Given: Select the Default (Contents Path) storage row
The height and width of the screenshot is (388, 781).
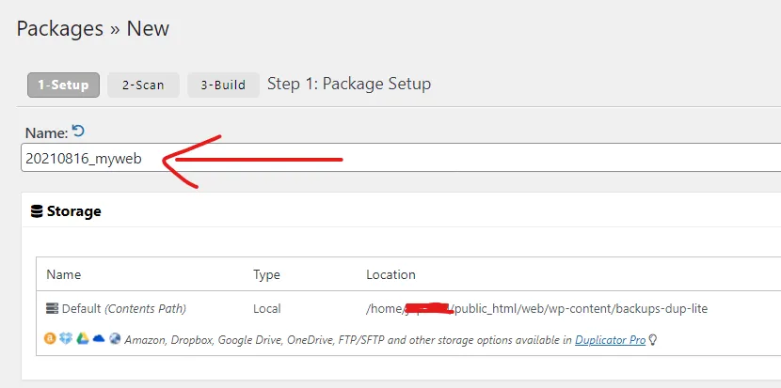Looking at the screenshot, I should (408, 308).
